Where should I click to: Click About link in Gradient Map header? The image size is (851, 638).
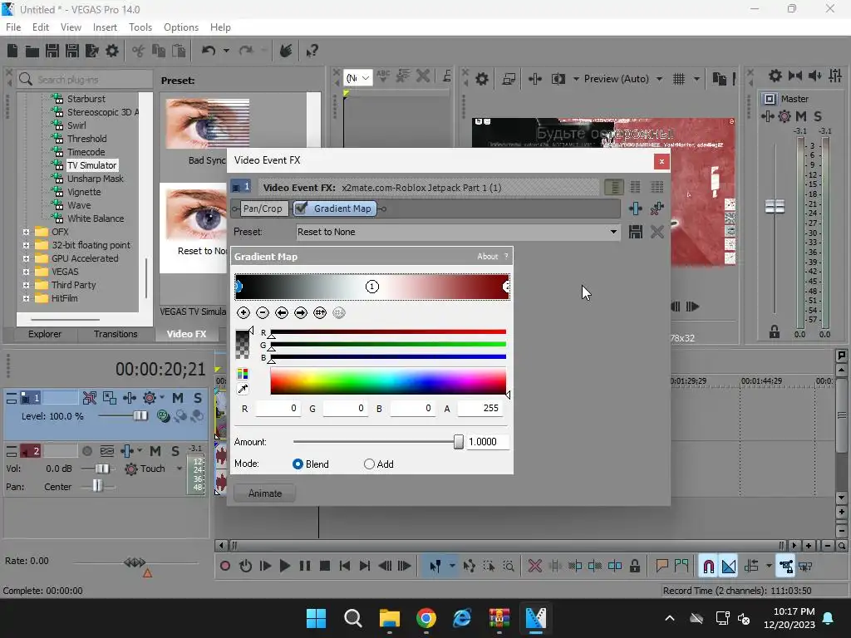click(x=487, y=256)
